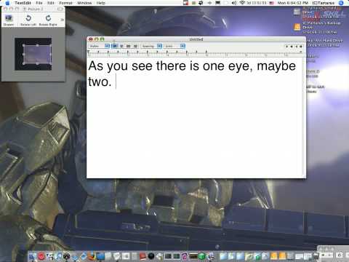Open the Spacing dropdown in TextEdit
The width and height of the screenshot is (349, 262).
(x=152, y=46)
